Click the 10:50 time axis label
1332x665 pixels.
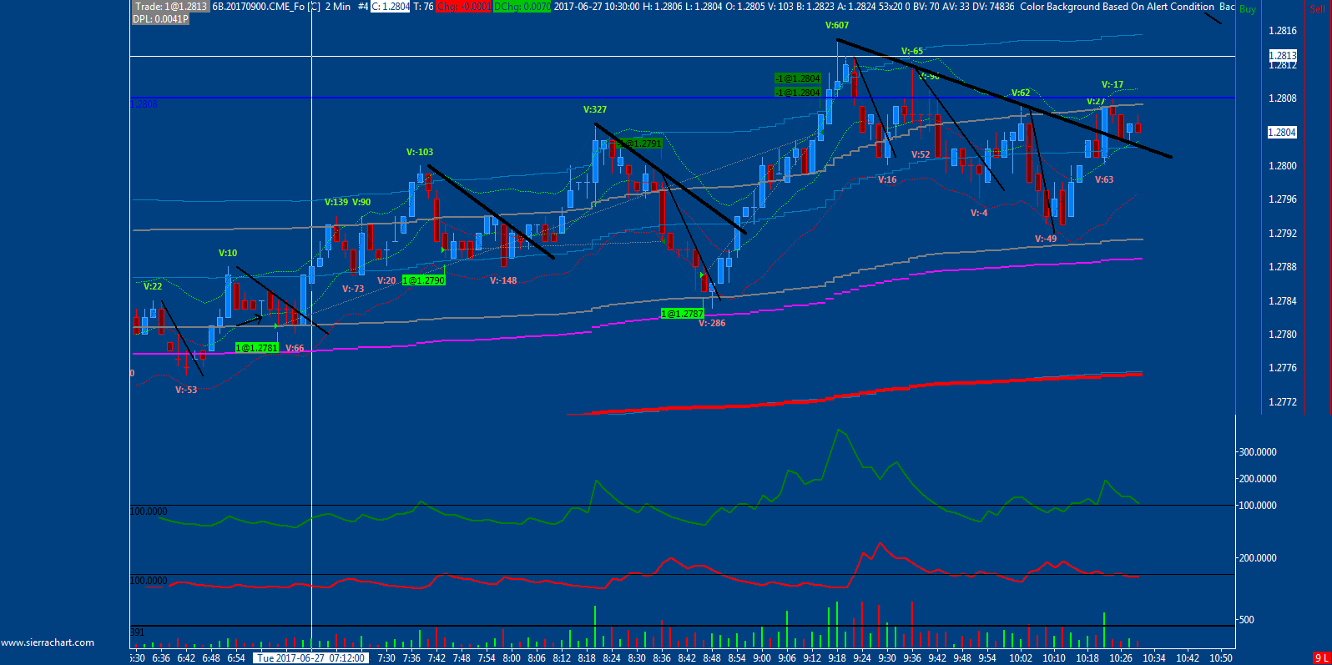(1221, 657)
